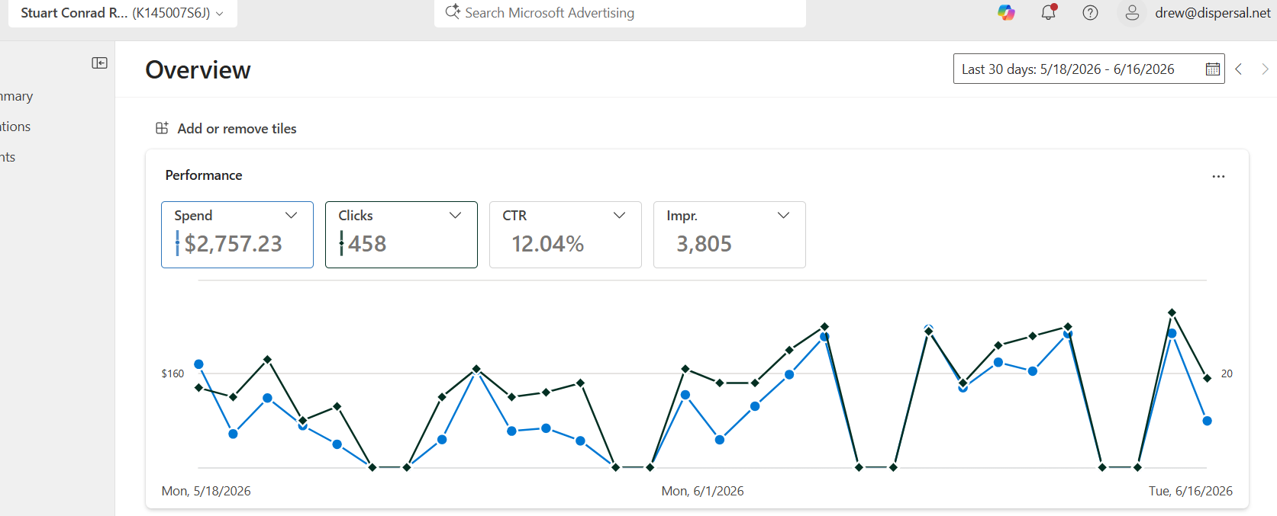
Task: Open the partially visible 'mmary' sidebar item
Action: click(17, 96)
